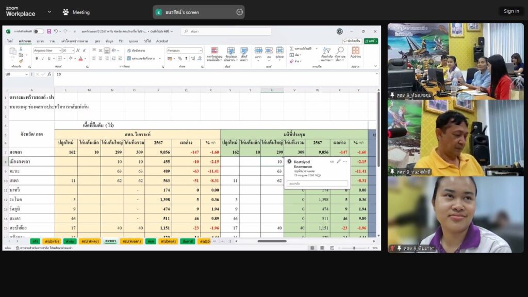Select the red font color swatch
528x297 pixels.
click(80, 59)
